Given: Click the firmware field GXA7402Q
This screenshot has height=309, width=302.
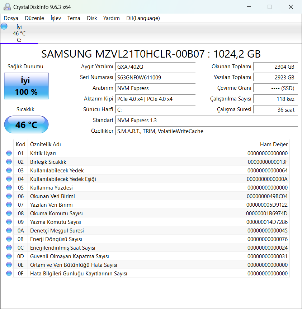Looking at the screenshot, I should click(155, 67).
